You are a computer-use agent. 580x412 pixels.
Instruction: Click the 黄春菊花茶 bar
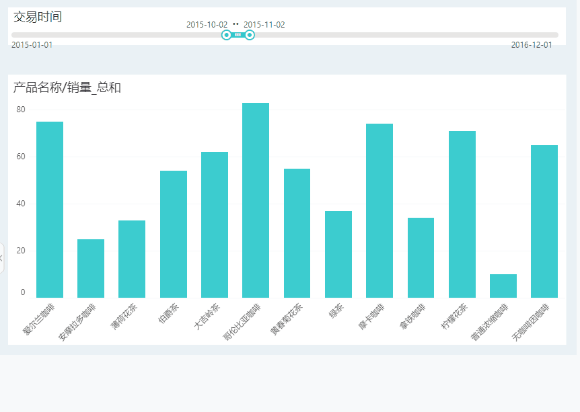(x=297, y=233)
